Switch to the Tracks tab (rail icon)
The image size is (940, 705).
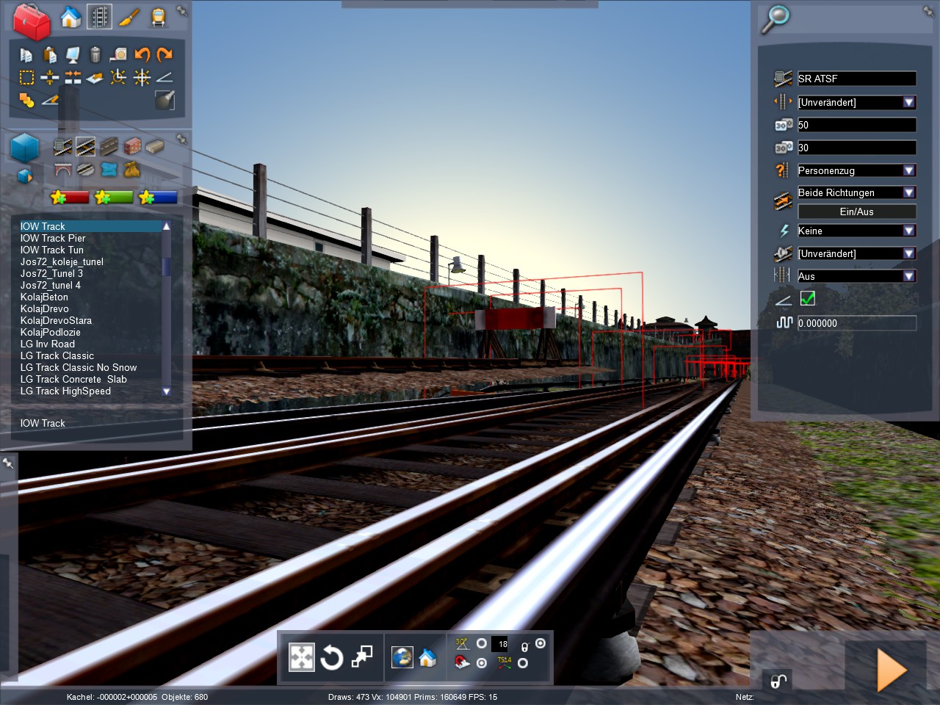tap(99, 16)
